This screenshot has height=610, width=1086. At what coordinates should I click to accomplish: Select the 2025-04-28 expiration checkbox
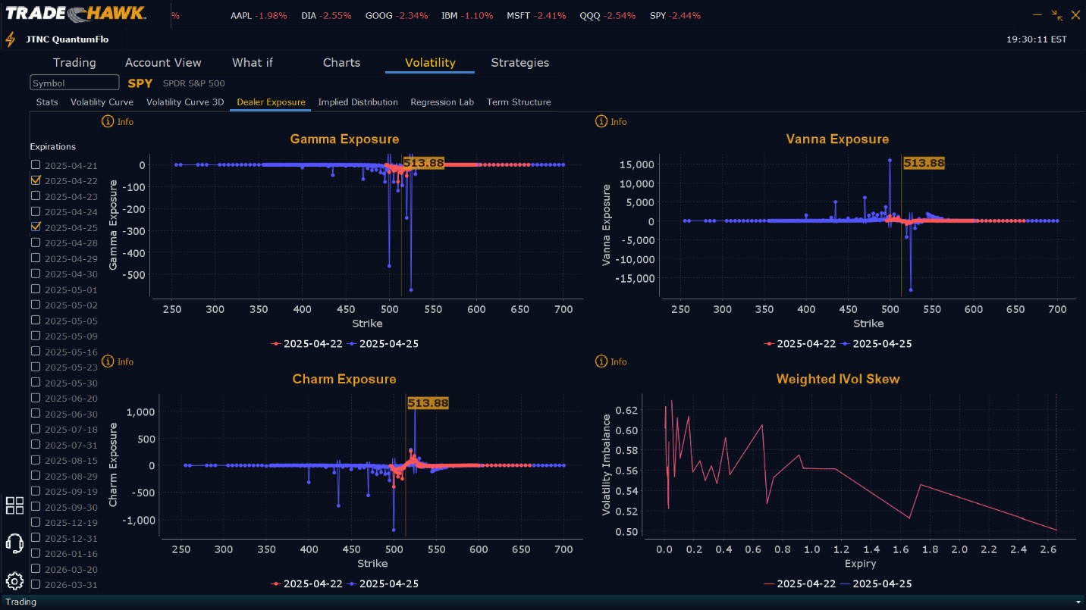click(x=36, y=242)
